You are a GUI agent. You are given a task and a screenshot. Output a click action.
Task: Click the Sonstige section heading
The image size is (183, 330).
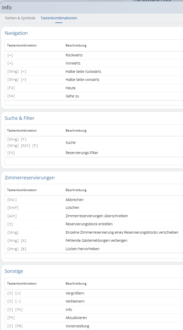pyautogui.click(x=14, y=271)
